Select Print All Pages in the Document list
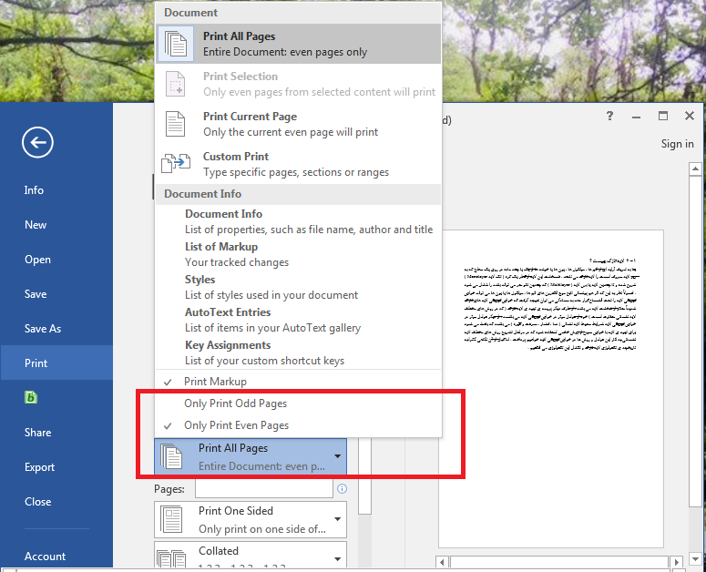This screenshot has width=706, height=572. pos(298,44)
